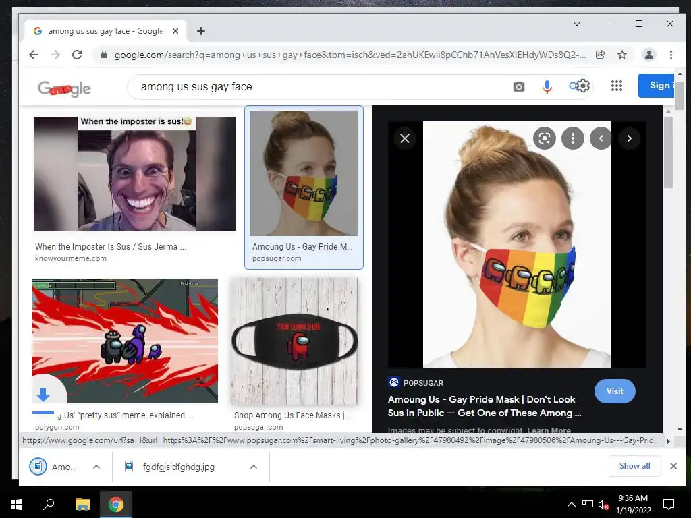The height and width of the screenshot is (518, 691).
Task: Click the knowyourmeme.com source link
Action: pos(70,258)
